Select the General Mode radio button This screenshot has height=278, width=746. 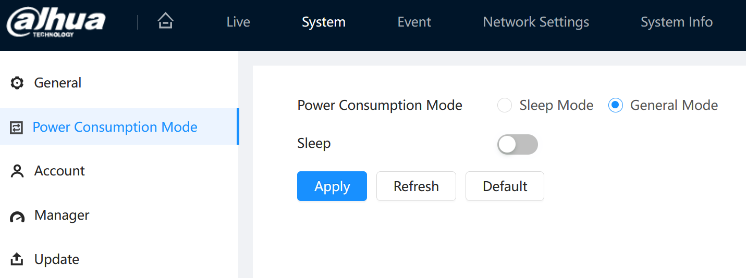(x=616, y=105)
